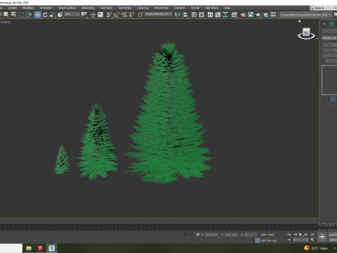Toggle Spinner Snap
This screenshot has height=253, width=337.
pyautogui.click(x=132, y=15)
